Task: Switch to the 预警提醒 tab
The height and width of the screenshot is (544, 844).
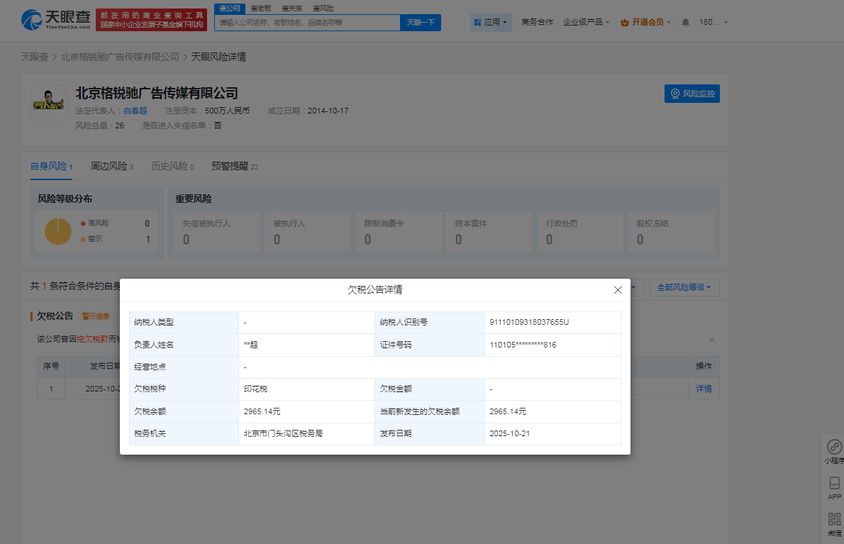Action: [x=234, y=166]
